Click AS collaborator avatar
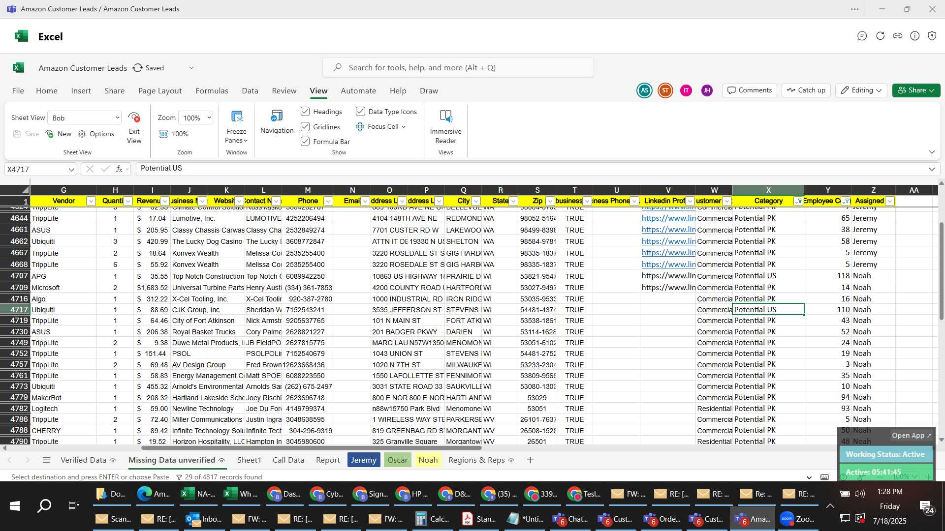 point(644,90)
